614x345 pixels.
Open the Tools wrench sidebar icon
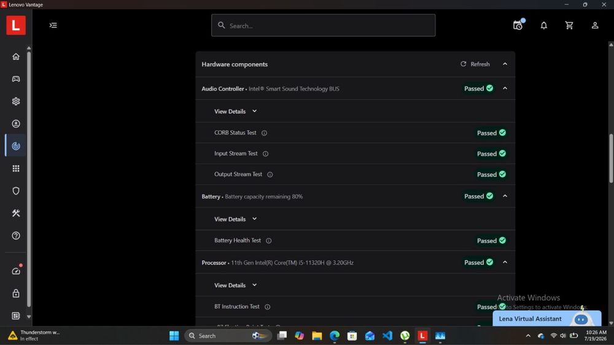coord(16,213)
